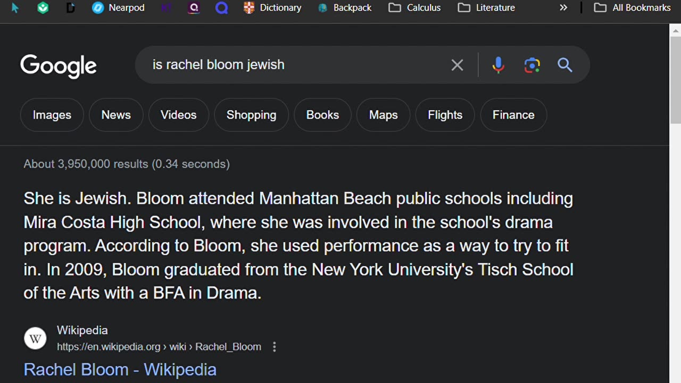Open the Khan Academy bookmark icon
The image size is (681, 383).
[x=43, y=7]
